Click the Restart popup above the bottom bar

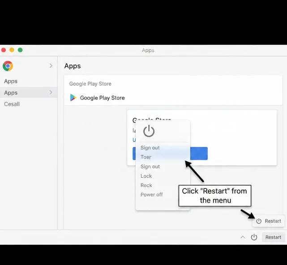[x=269, y=221]
